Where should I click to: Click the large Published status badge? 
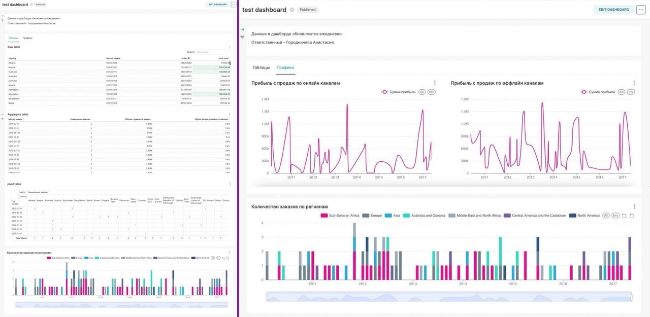[x=307, y=10]
